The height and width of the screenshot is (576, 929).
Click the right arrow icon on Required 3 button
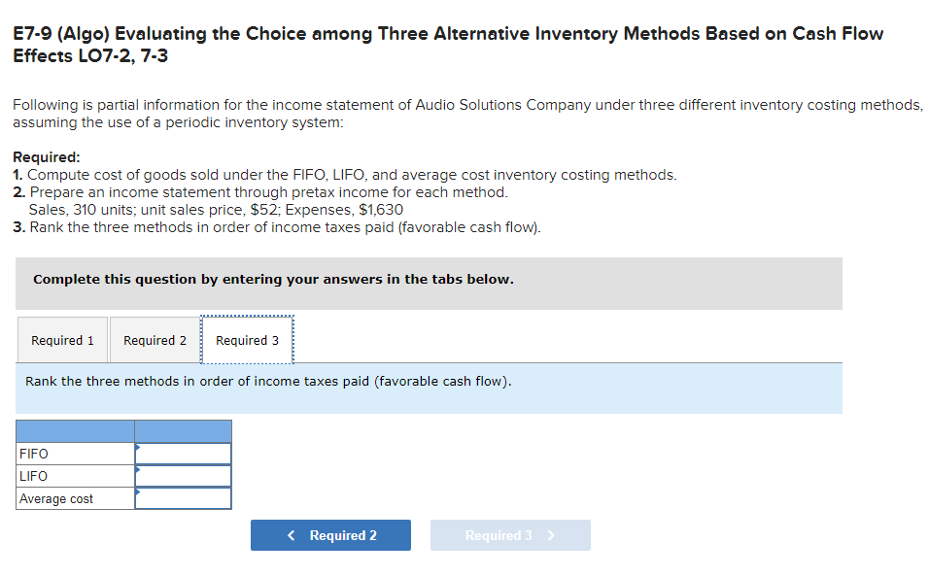point(552,535)
